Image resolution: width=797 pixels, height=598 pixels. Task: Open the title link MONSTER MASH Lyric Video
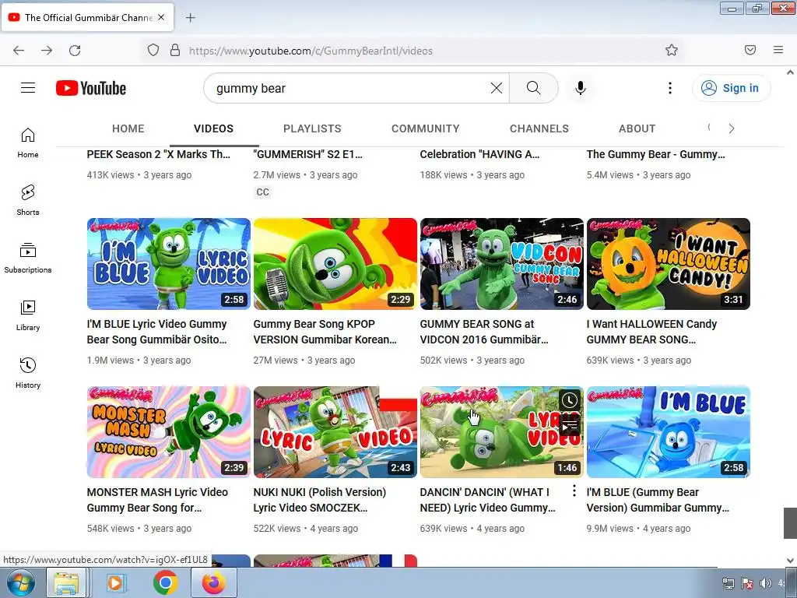pyautogui.click(x=157, y=500)
